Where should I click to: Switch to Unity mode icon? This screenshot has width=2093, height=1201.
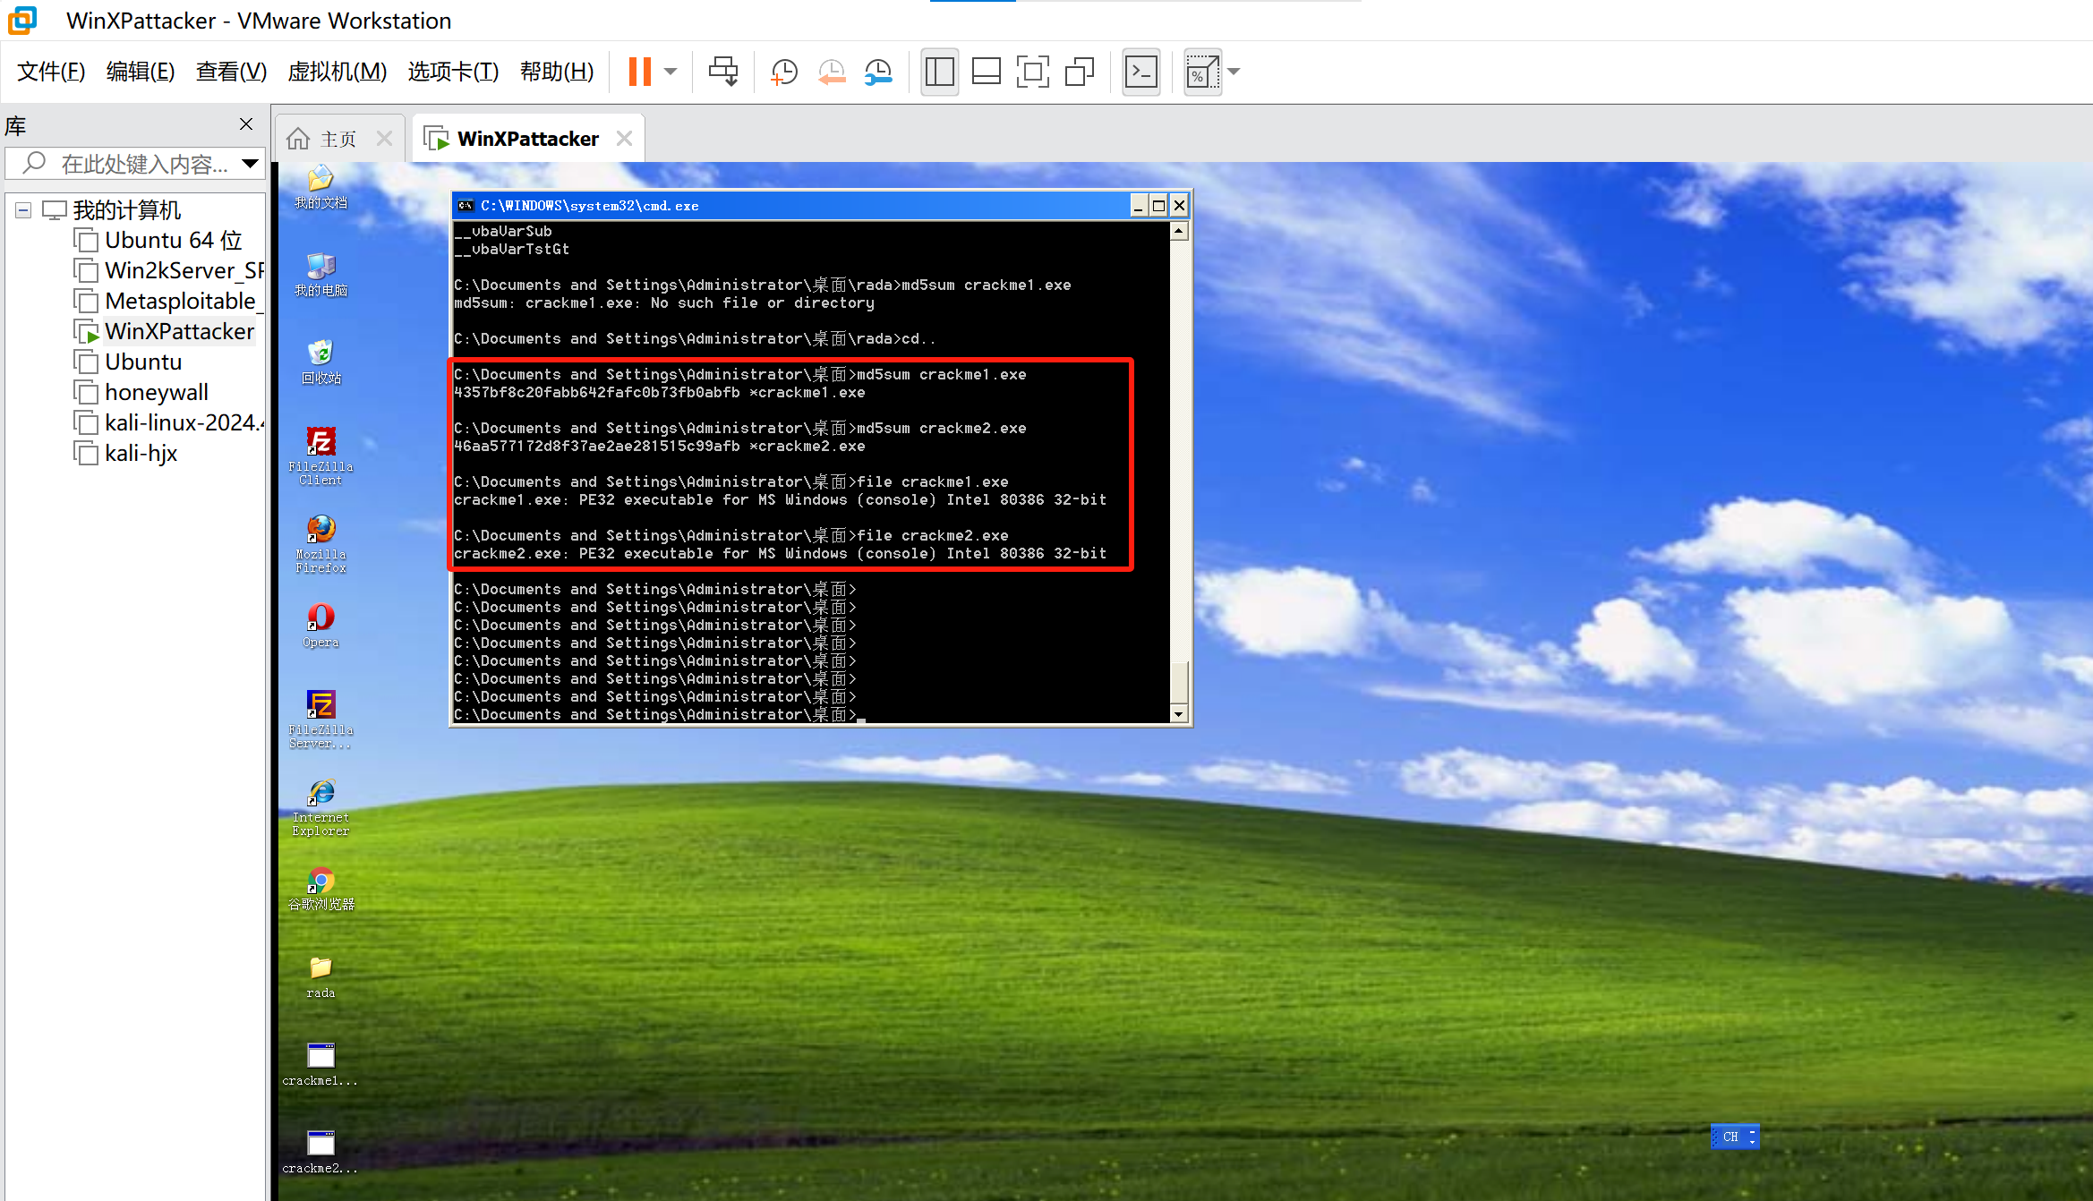click(1080, 72)
